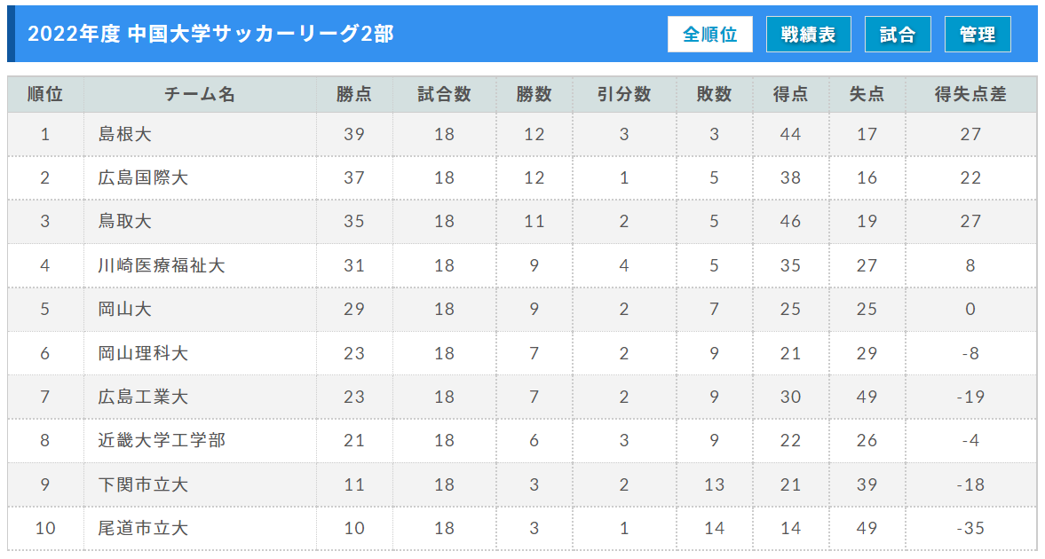Click team name 岡山大
This screenshot has height=559, width=1045.
[x=125, y=309]
